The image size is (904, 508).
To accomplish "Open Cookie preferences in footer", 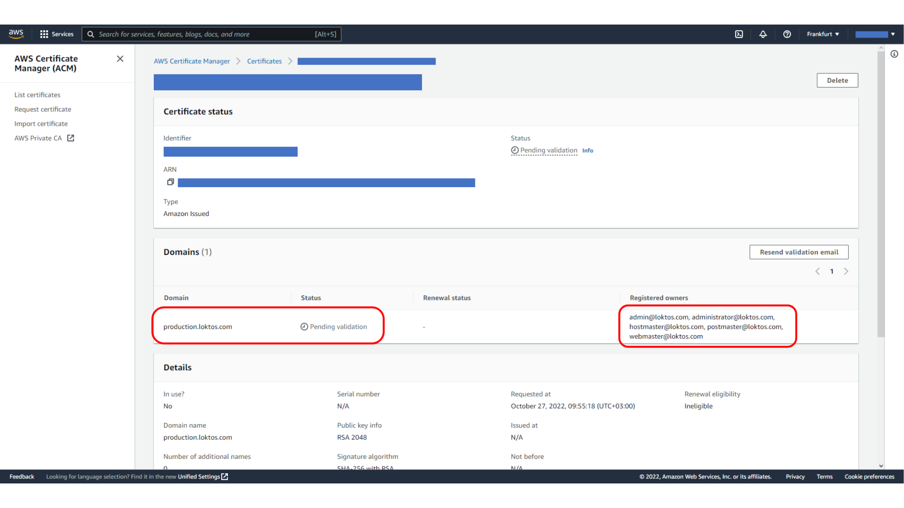I will click(x=869, y=477).
